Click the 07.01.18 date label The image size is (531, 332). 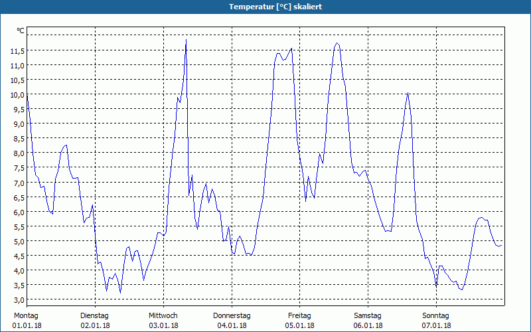tap(437, 325)
